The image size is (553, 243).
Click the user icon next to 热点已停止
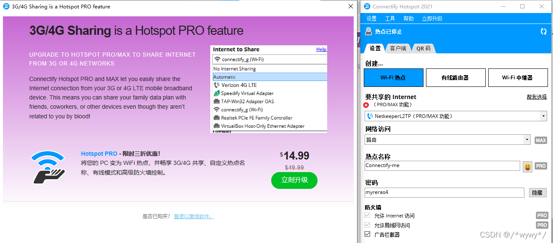pyautogui.click(x=368, y=31)
